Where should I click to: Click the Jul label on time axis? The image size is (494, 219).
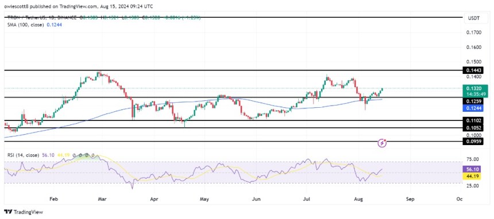306,199
